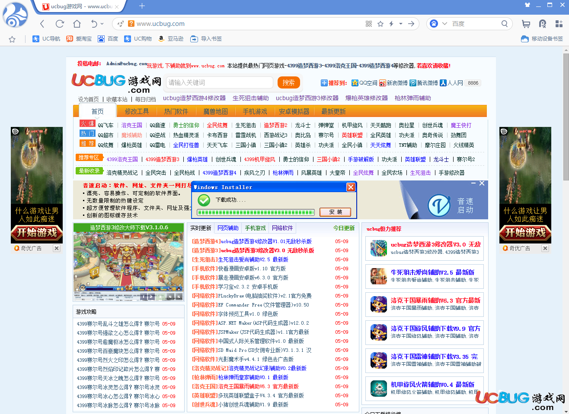Click left ad 开始游戏 button

click(x=37, y=233)
